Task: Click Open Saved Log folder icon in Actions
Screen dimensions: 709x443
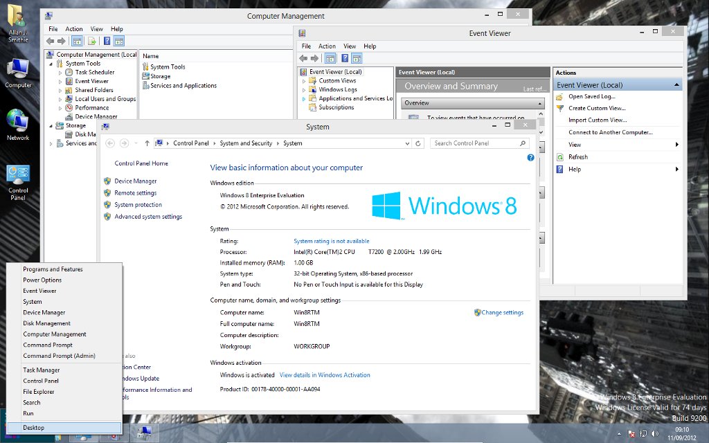Action: pos(559,97)
